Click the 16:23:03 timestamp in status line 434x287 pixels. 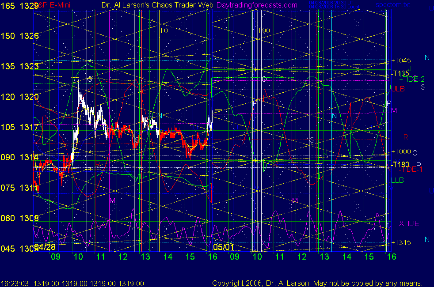point(15,283)
